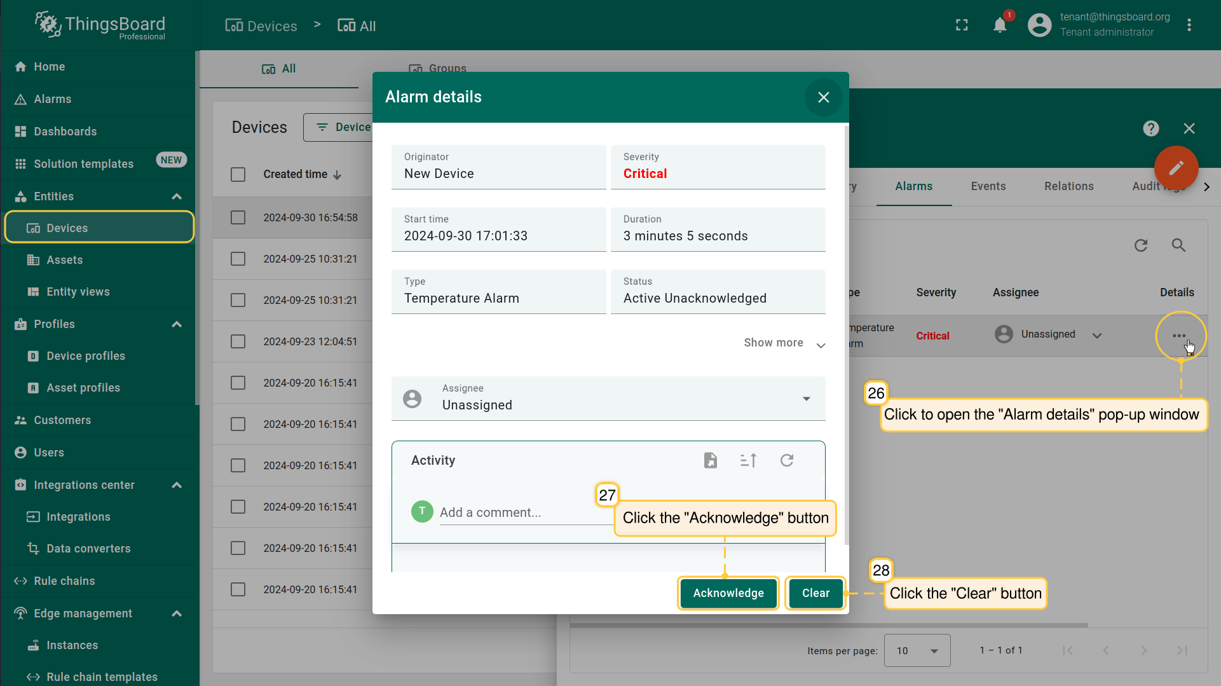The height and width of the screenshot is (686, 1221).
Task: Toggle fullscreen mode icon
Action: pyautogui.click(x=962, y=25)
